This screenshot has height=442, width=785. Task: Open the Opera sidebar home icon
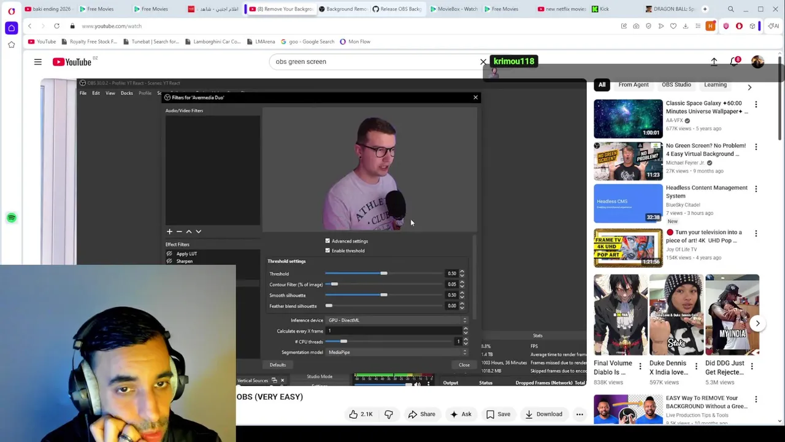point(11,28)
